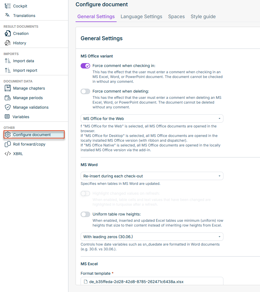The width and height of the screenshot is (260, 292).
Task: Click the Translations language icon
Action: click(x=7, y=15)
